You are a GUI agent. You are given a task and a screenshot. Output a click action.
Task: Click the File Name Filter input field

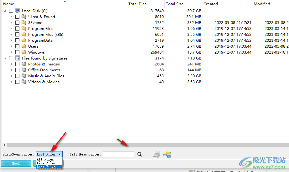pyautogui.click(x=118, y=154)
